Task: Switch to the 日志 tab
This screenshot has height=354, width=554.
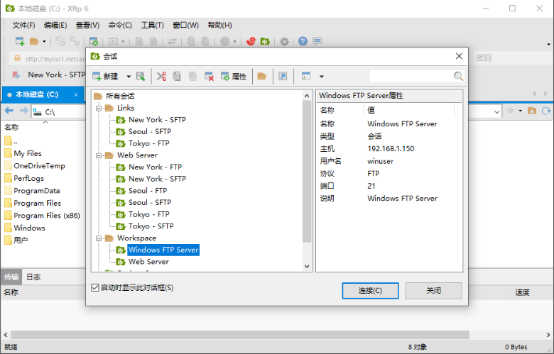Action: pos(33,277)
